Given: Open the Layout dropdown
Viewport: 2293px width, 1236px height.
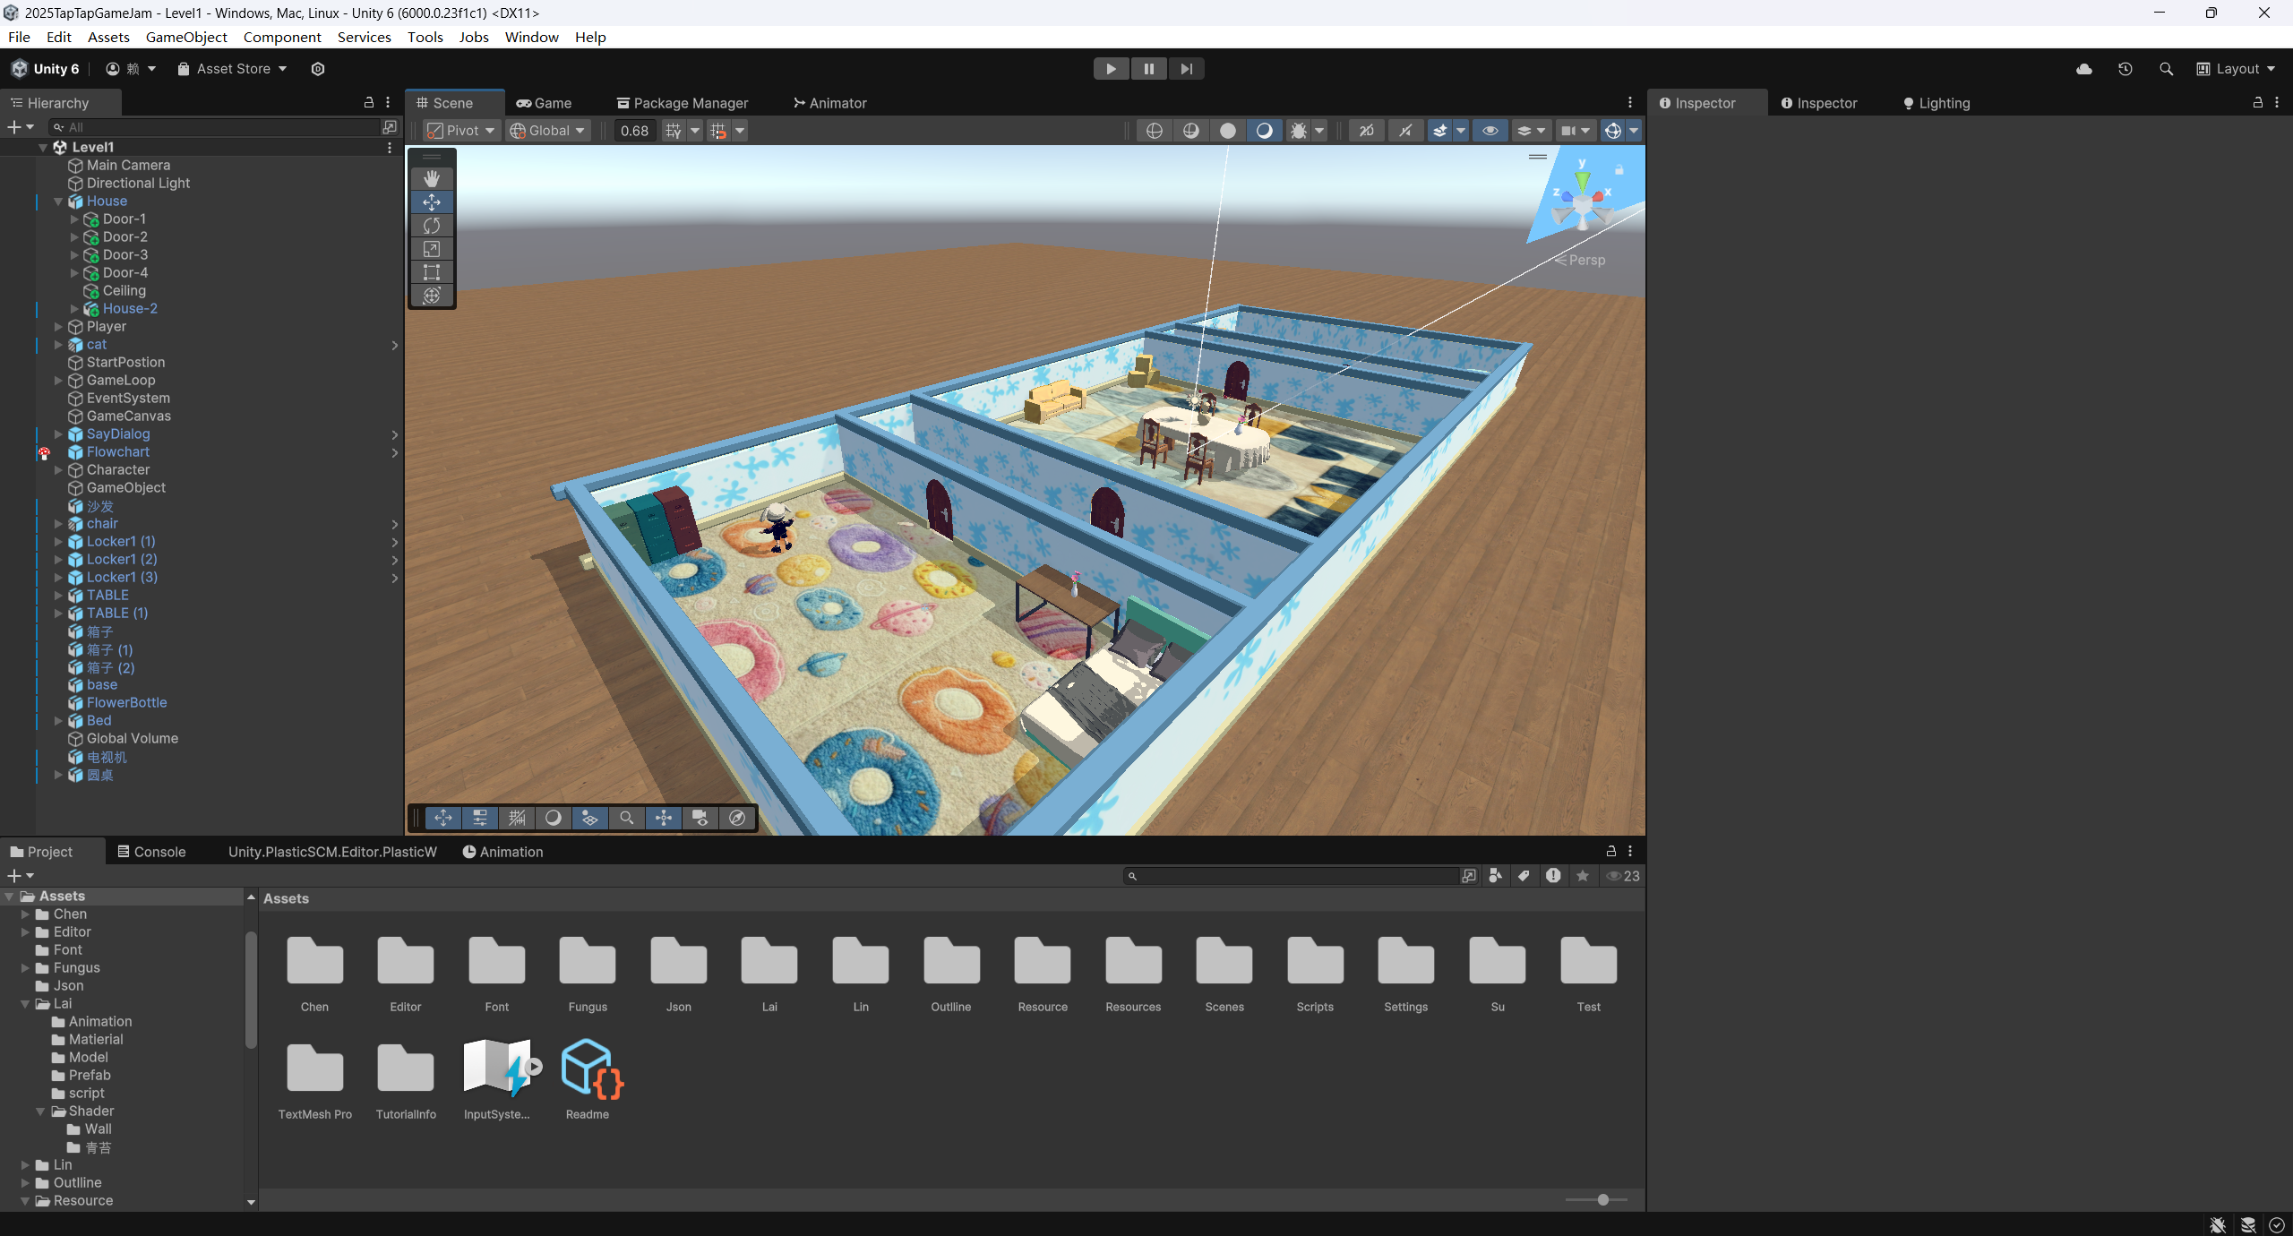Looking at the screenshot, I should [2236, 69].
